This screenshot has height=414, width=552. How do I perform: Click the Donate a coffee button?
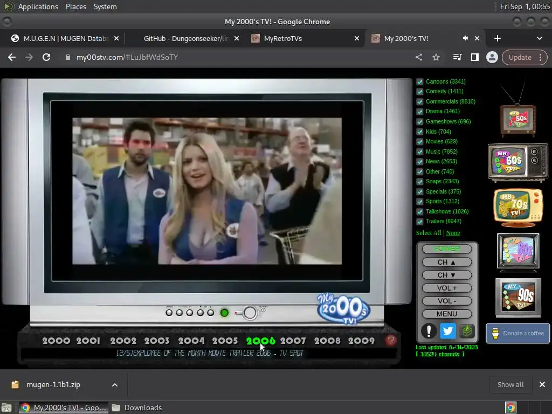(x=517, y=333)
